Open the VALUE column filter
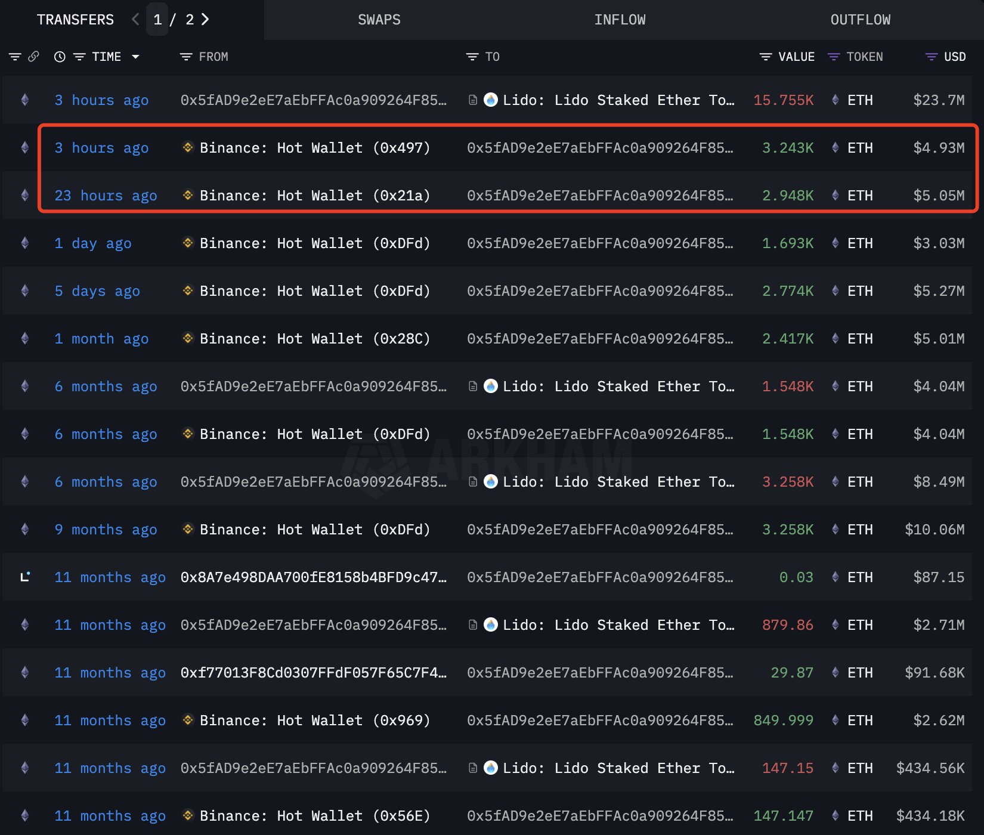This screenshot has width=984, height=835. pyautogui.click(x=766, y=57)
